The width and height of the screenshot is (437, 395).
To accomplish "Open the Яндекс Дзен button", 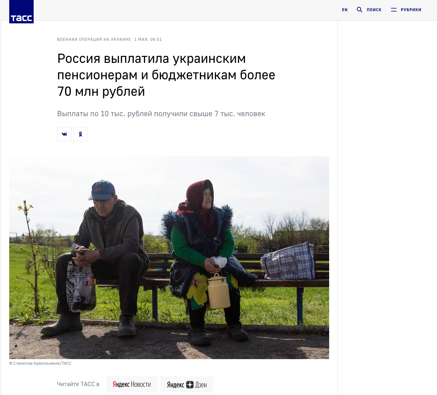I will pyautogui.click(x=187, y=384).
